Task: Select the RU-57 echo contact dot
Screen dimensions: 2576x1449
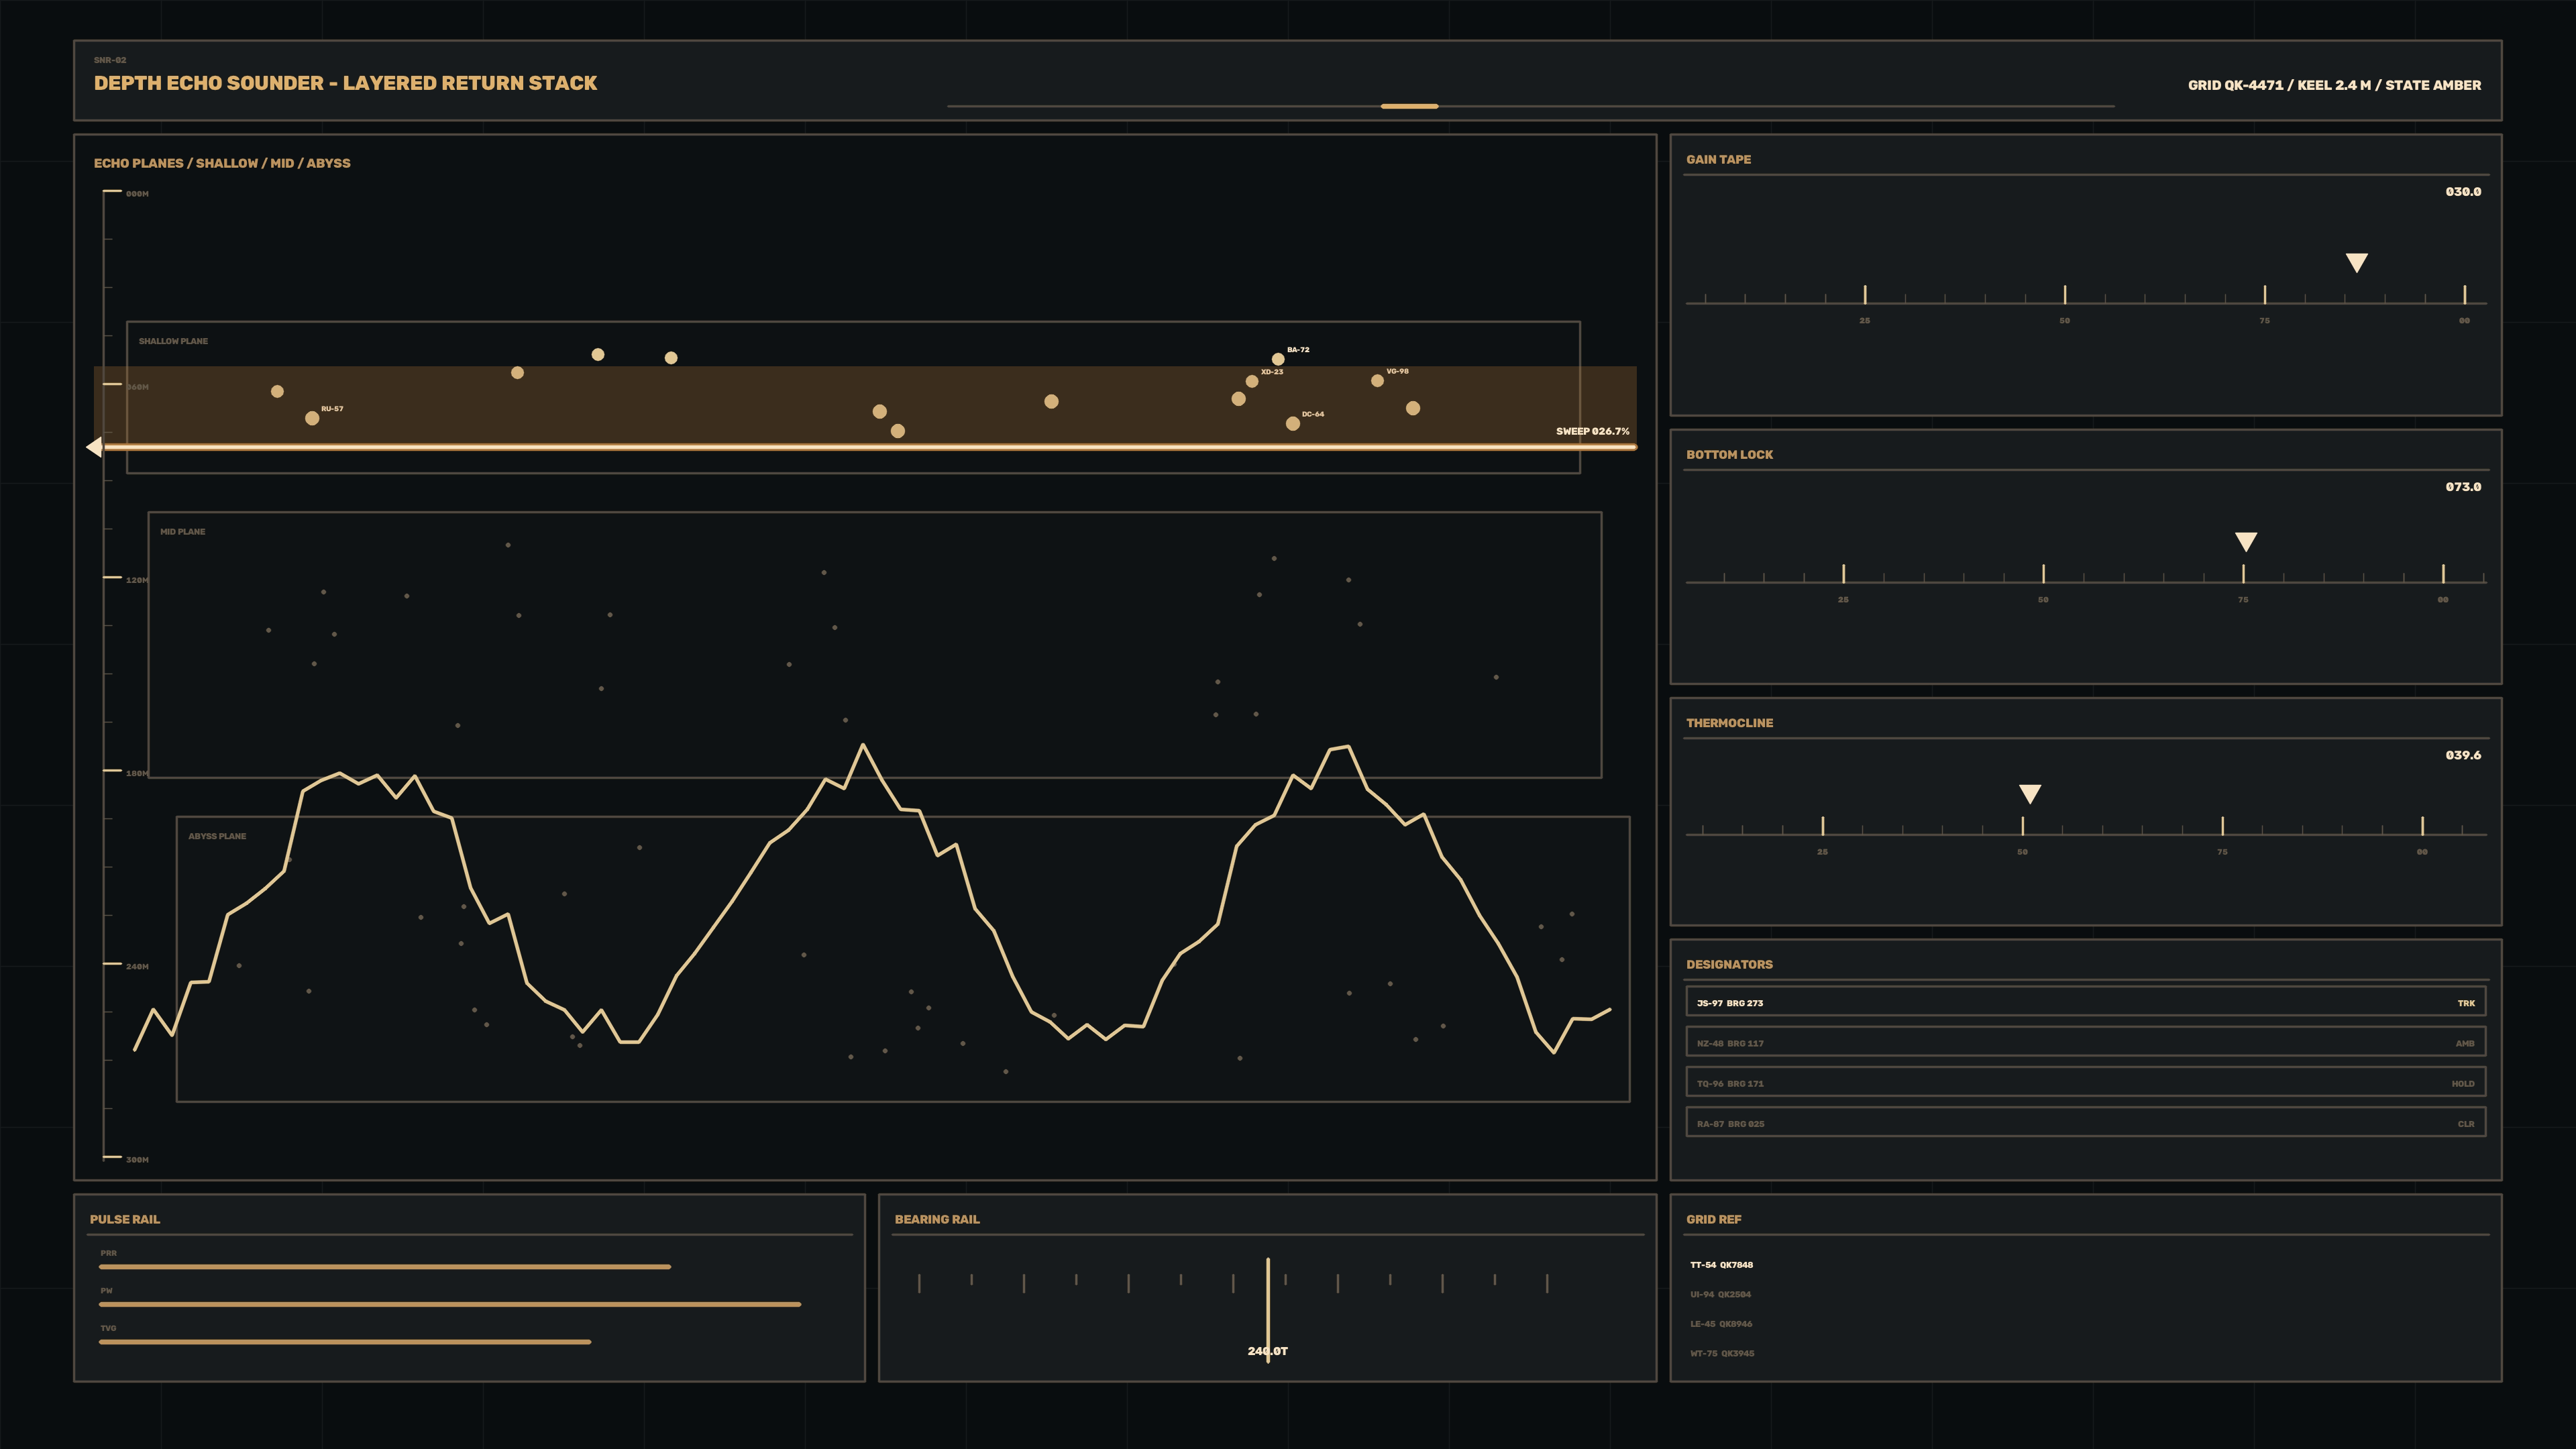Action: point(312,418)
